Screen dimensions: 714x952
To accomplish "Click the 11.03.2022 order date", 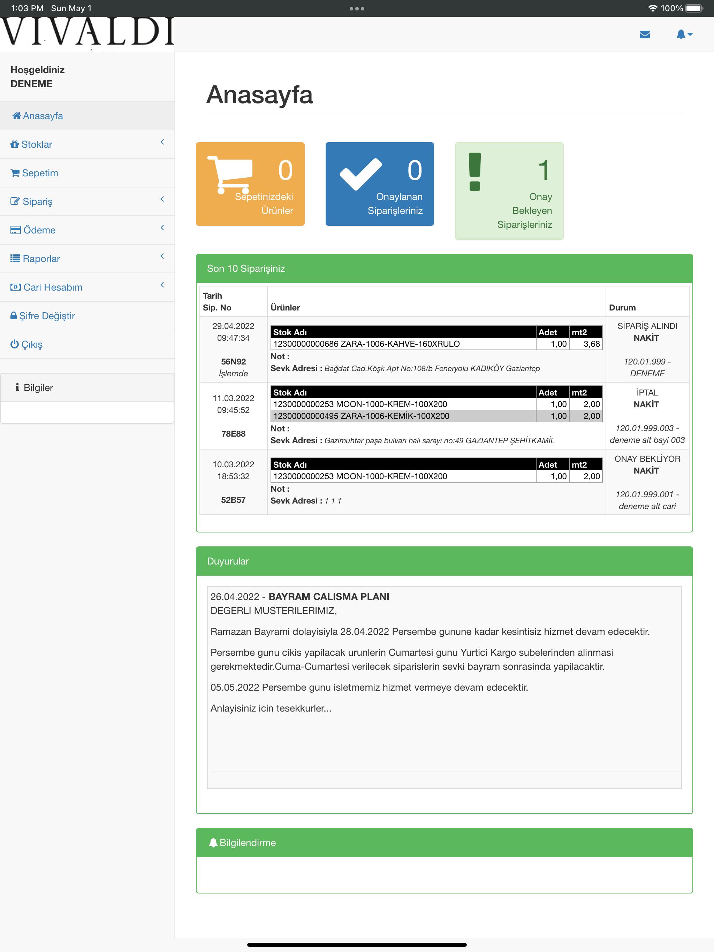I will coord(233,398).
